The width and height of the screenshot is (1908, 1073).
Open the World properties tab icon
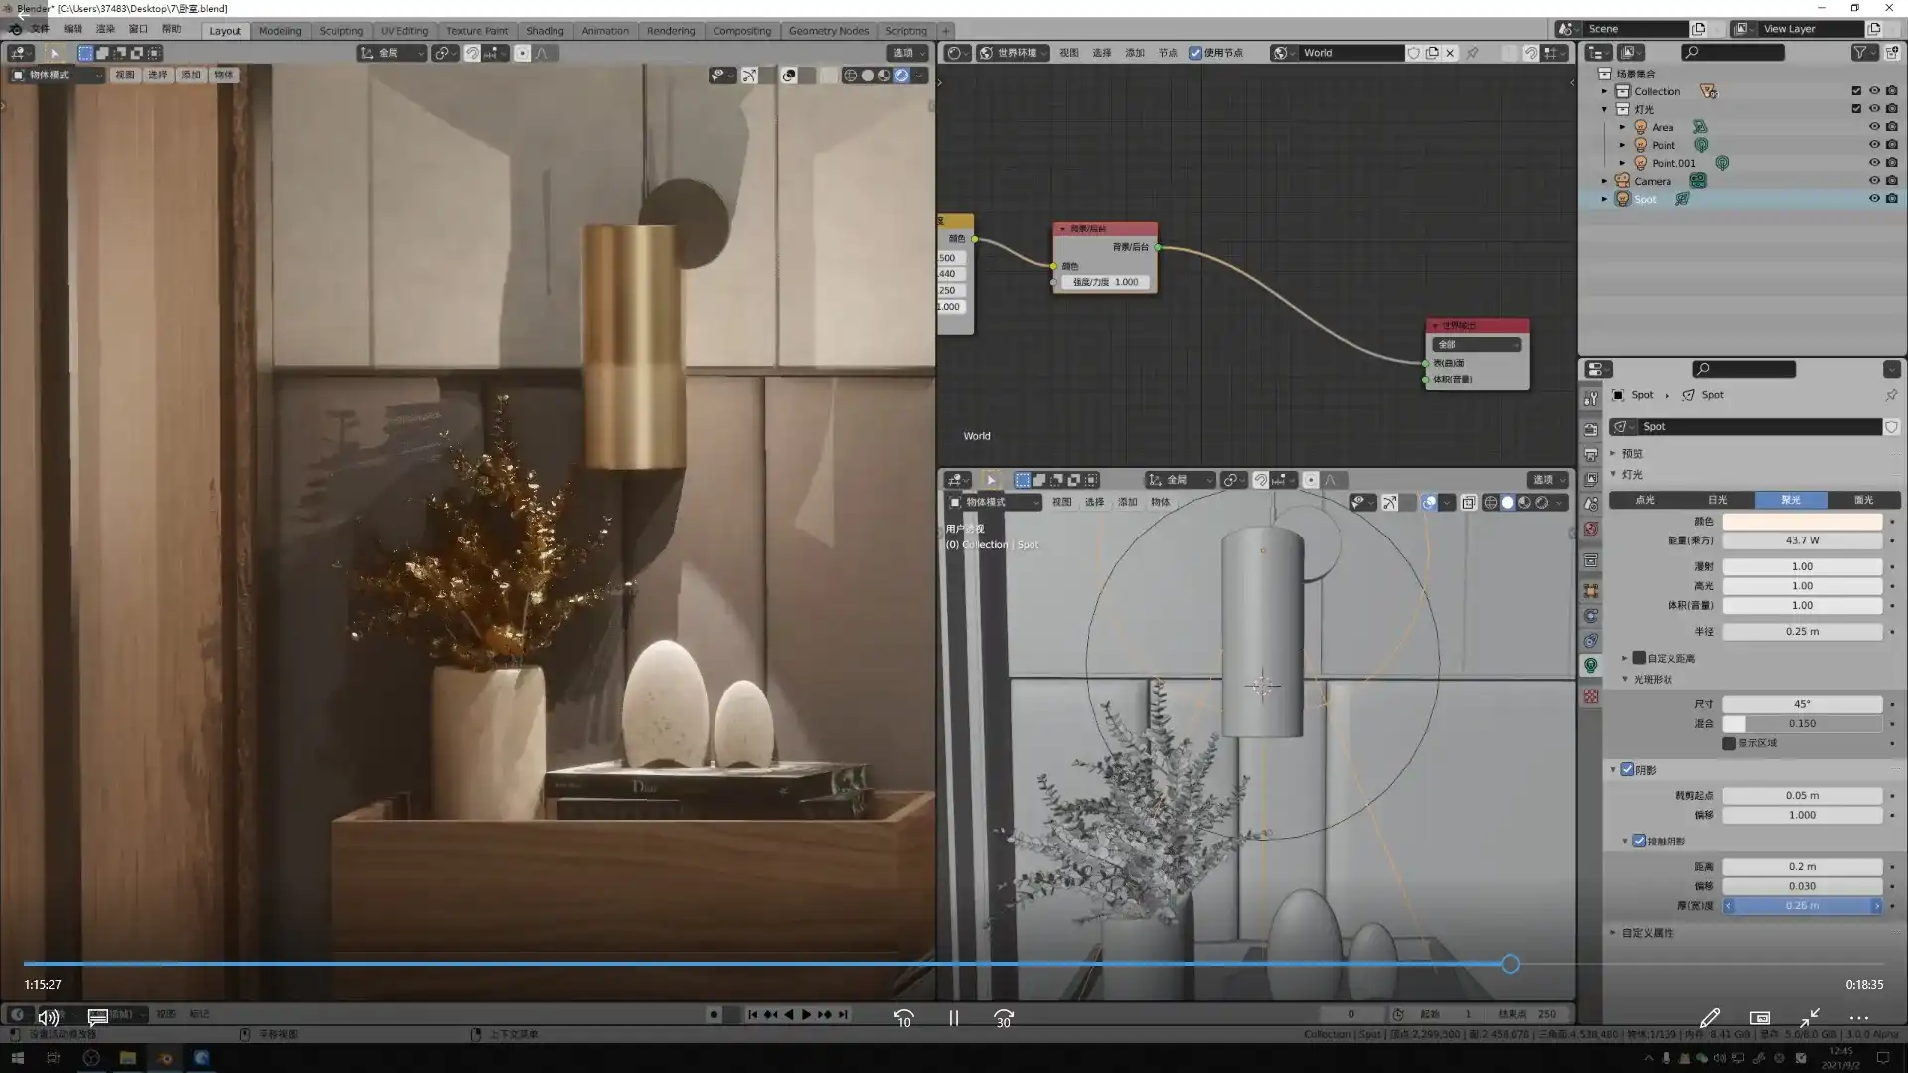[x=1591, y=529]
